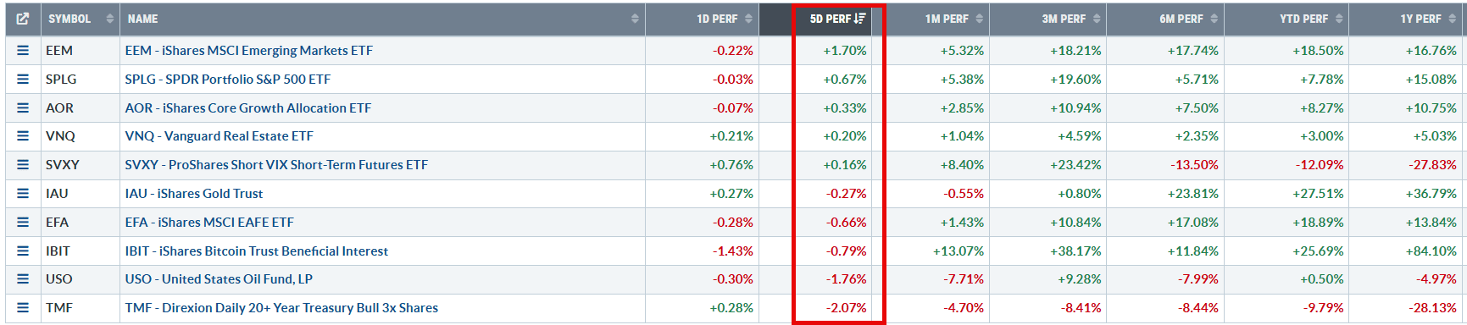This screenshot has width=1467, height=325.
Task: Open the external link icon in header
Action: (x=23, y=19)
